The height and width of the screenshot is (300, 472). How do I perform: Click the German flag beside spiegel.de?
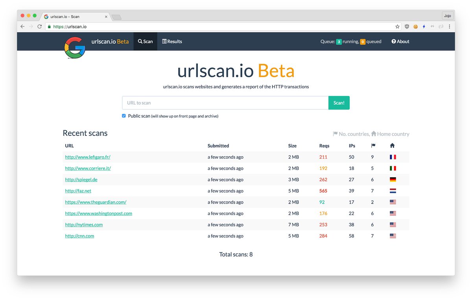point(393,179)
